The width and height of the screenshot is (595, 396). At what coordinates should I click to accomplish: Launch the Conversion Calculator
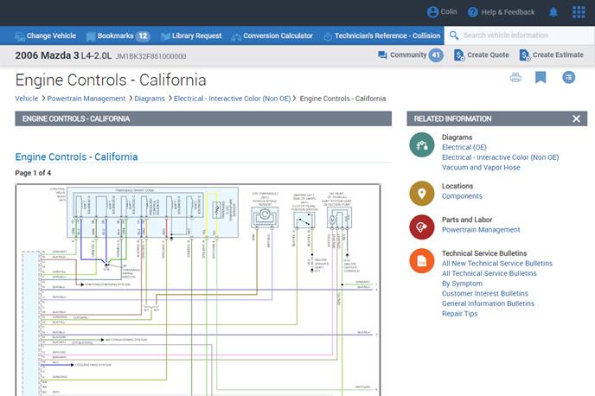point(272,35)
